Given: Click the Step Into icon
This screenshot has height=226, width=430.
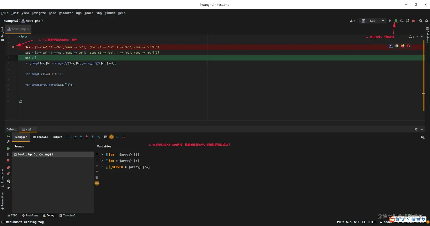Looking at the screenshot, I should point(81,137).
